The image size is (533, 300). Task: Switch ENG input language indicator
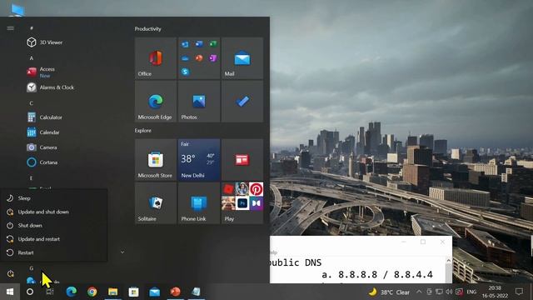(x=471, y=292)
